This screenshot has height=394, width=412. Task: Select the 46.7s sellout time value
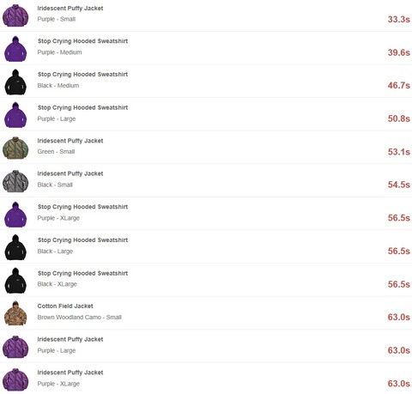(x=399, y=85)
